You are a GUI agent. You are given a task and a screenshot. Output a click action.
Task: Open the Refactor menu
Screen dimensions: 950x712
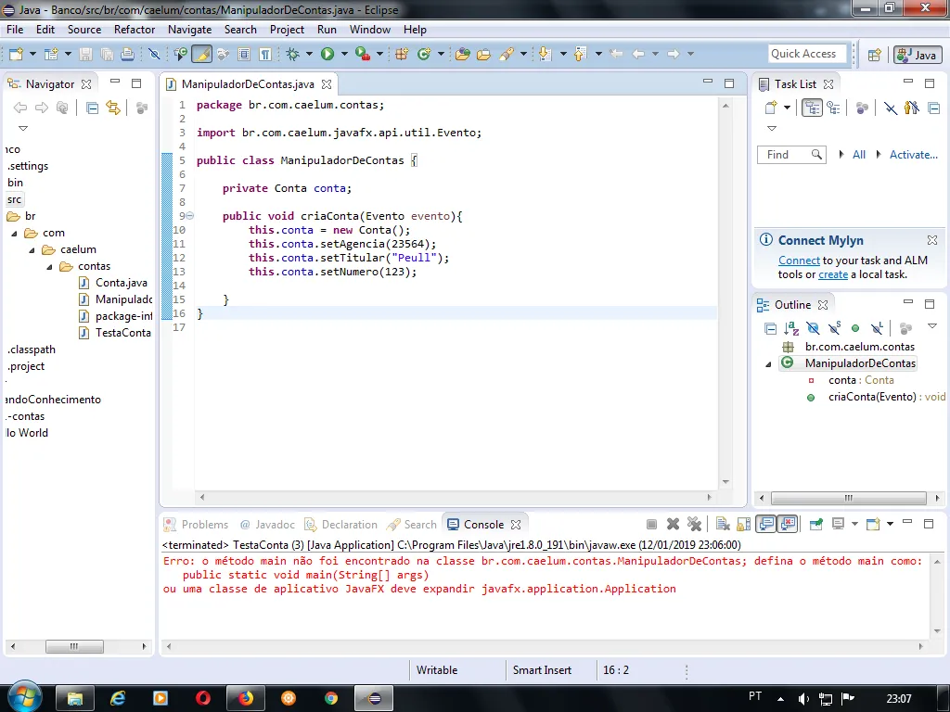[x=135, y=30]
